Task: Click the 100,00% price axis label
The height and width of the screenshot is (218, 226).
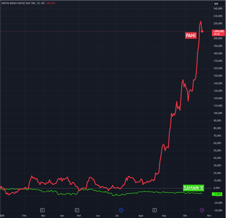Action: pos(218,113)
